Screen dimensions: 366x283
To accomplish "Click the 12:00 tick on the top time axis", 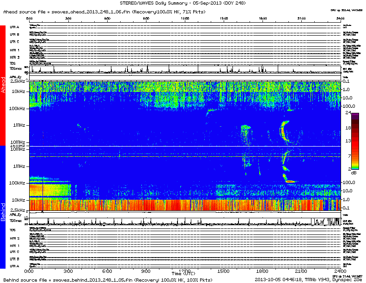I will tap(185, 19).
